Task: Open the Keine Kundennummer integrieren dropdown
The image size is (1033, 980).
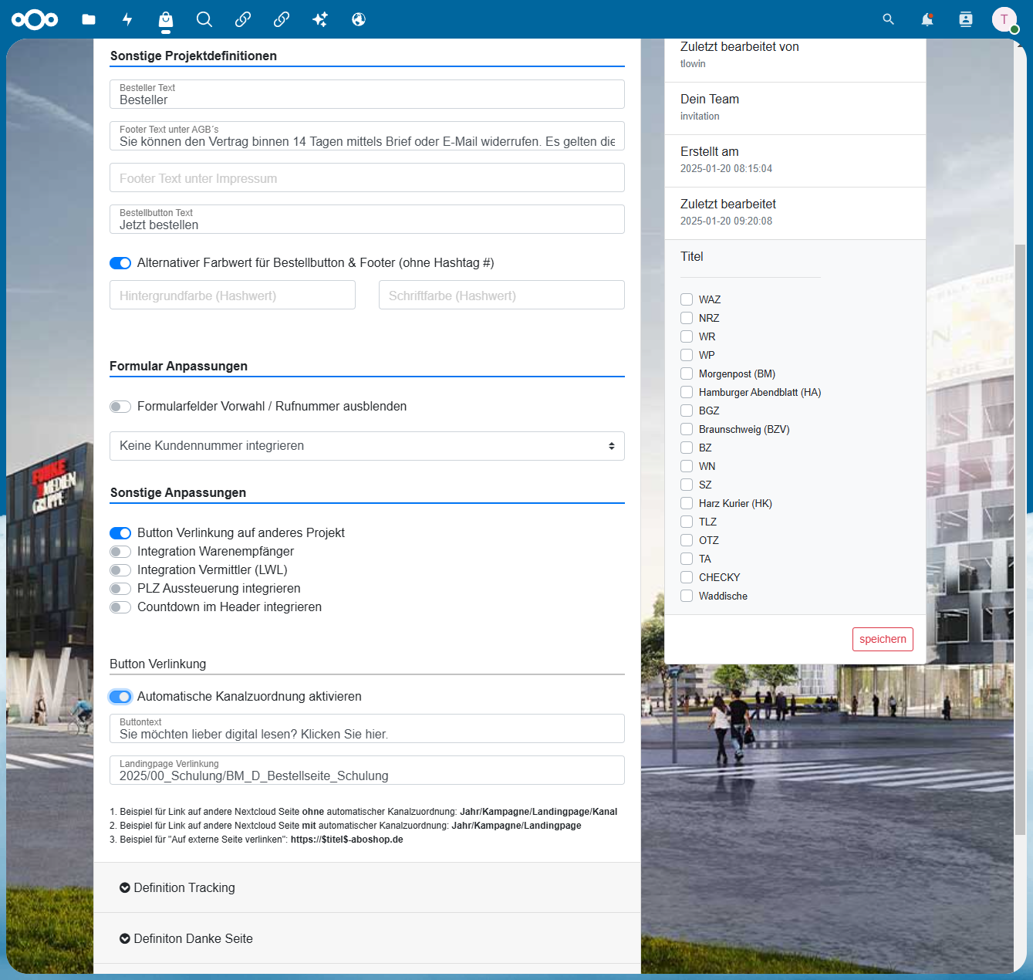Action: (x=367, y=446)
